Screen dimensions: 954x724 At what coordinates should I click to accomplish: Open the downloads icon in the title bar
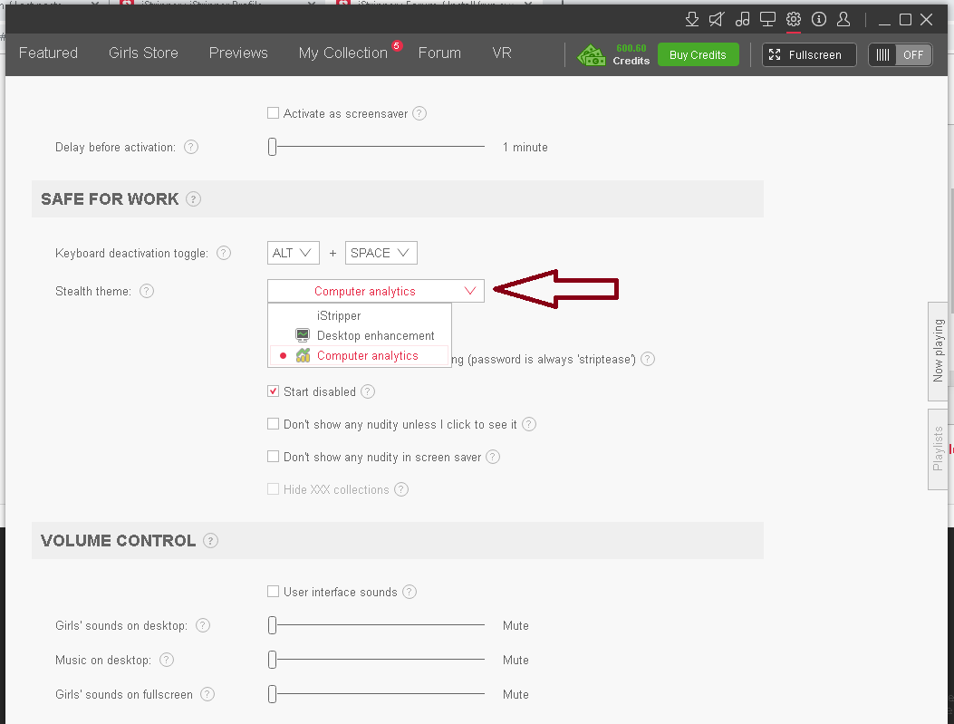click(692, 19)
